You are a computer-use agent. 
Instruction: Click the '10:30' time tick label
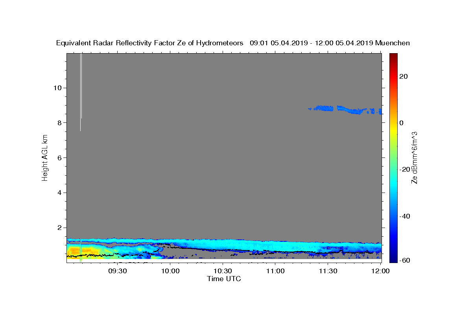[x=223, y=271]
